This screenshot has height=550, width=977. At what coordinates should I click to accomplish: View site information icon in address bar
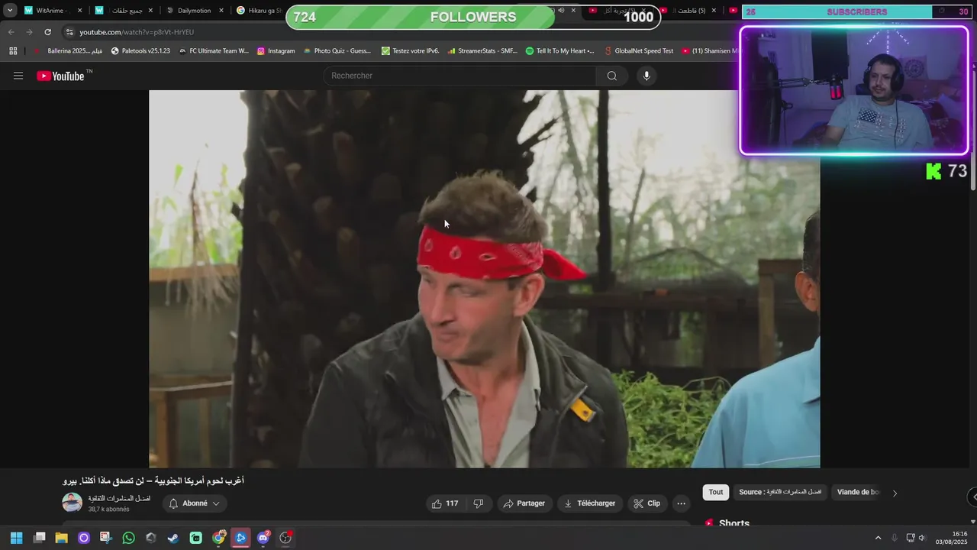pos(69,32)
